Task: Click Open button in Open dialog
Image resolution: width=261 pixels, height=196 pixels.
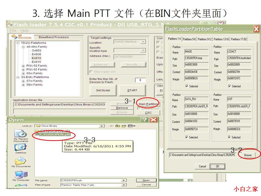Action: click(x=146, y=180)
